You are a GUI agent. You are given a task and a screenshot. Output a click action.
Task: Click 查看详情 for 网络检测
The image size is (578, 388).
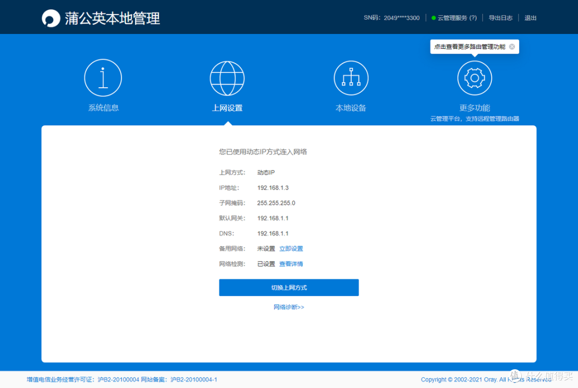pos(291,264)
